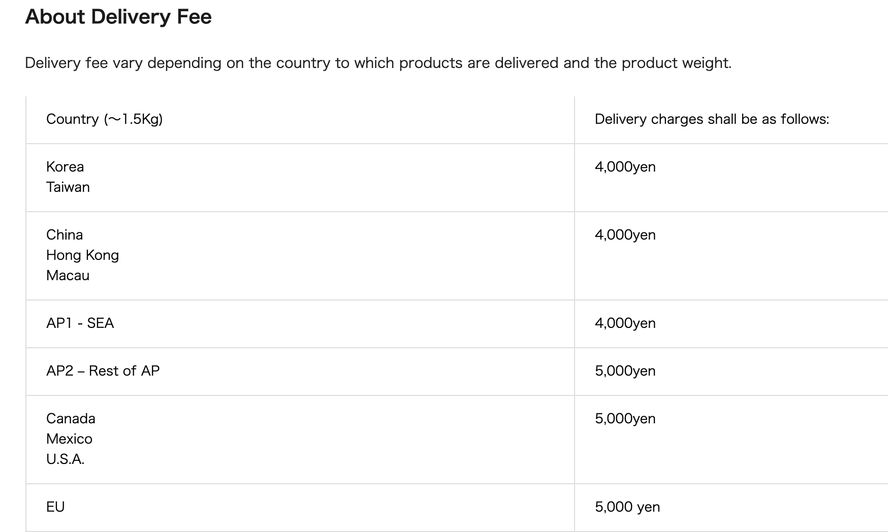Select the AP1 - SEA row label
Viewport: 888px width, 532px height.
(x=80, y=323)
